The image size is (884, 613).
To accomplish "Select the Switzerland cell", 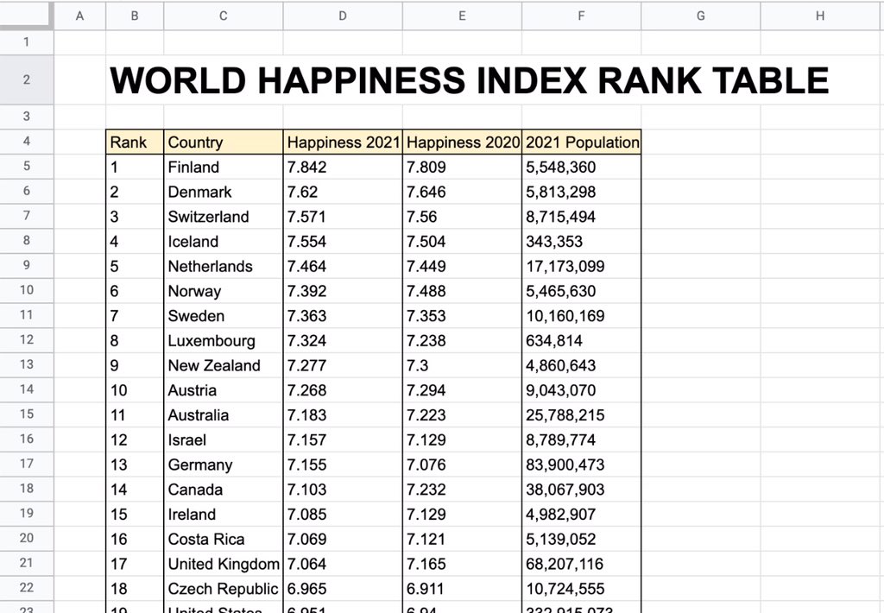I will point(224,217).
